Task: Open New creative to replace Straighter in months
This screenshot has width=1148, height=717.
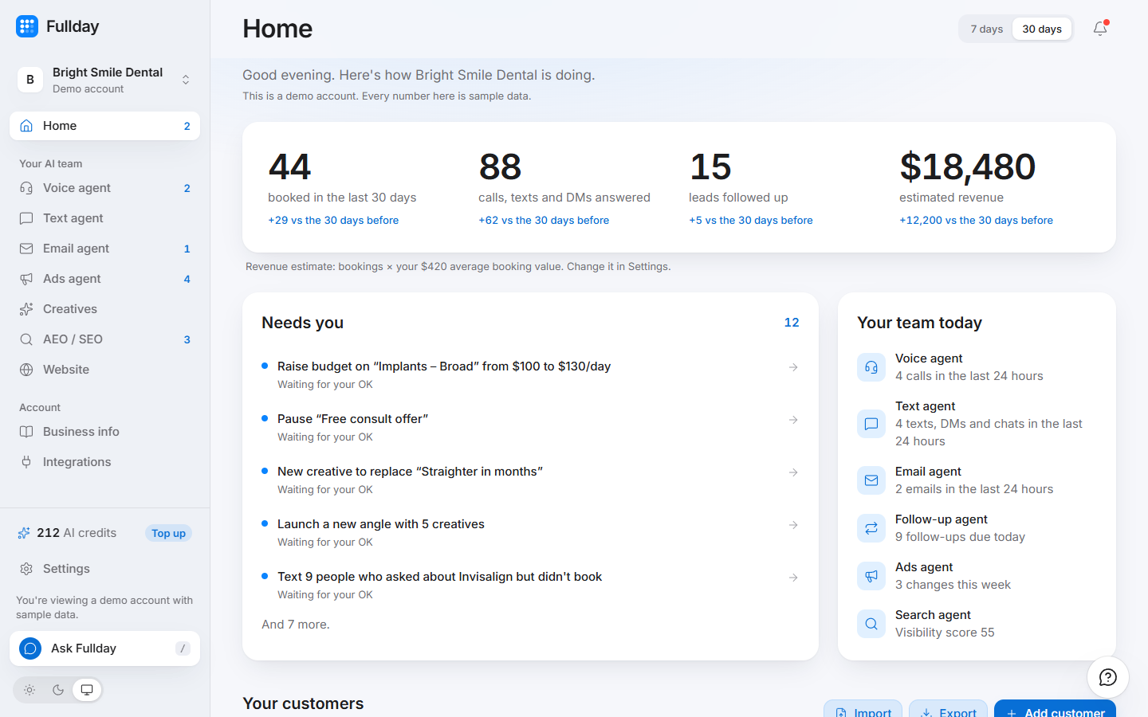Action: [x=530, y=480]
